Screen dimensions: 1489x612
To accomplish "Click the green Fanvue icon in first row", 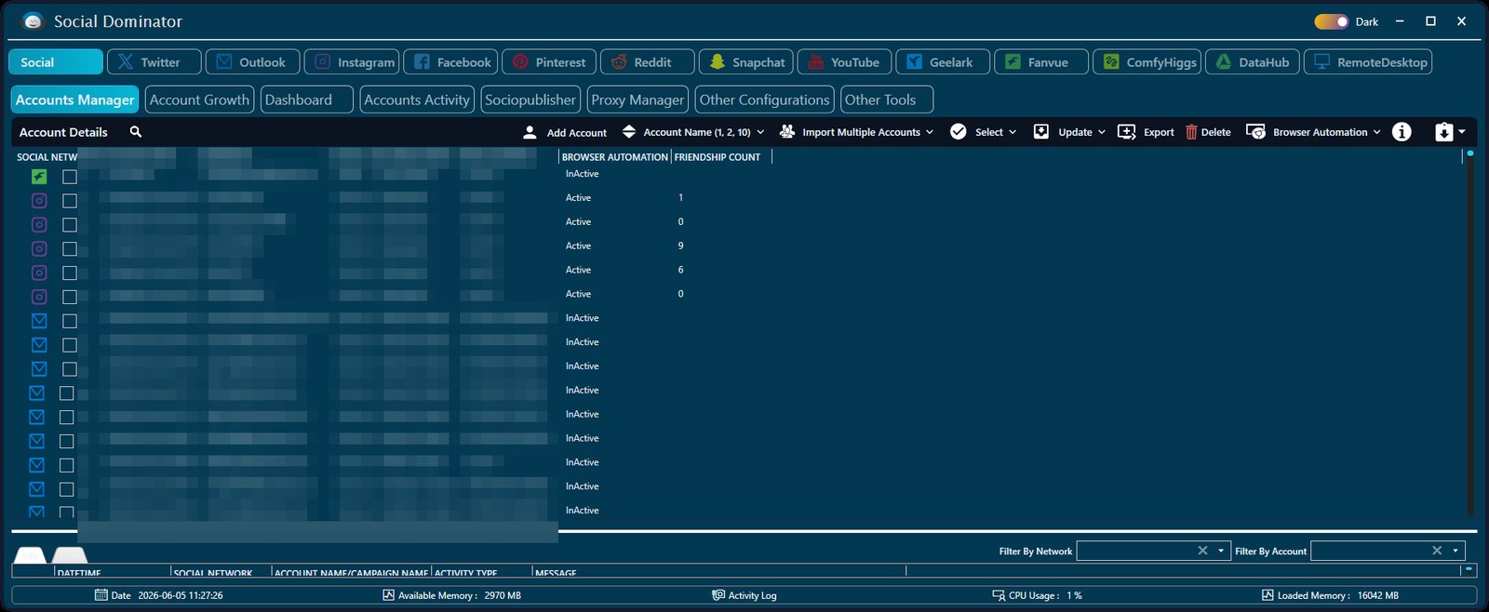I will pyautogui.click(x=39, y=176).
